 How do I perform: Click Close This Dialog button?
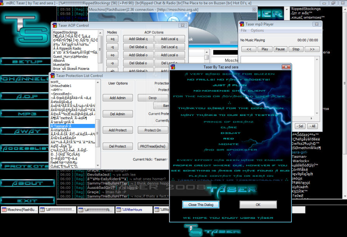201,205
